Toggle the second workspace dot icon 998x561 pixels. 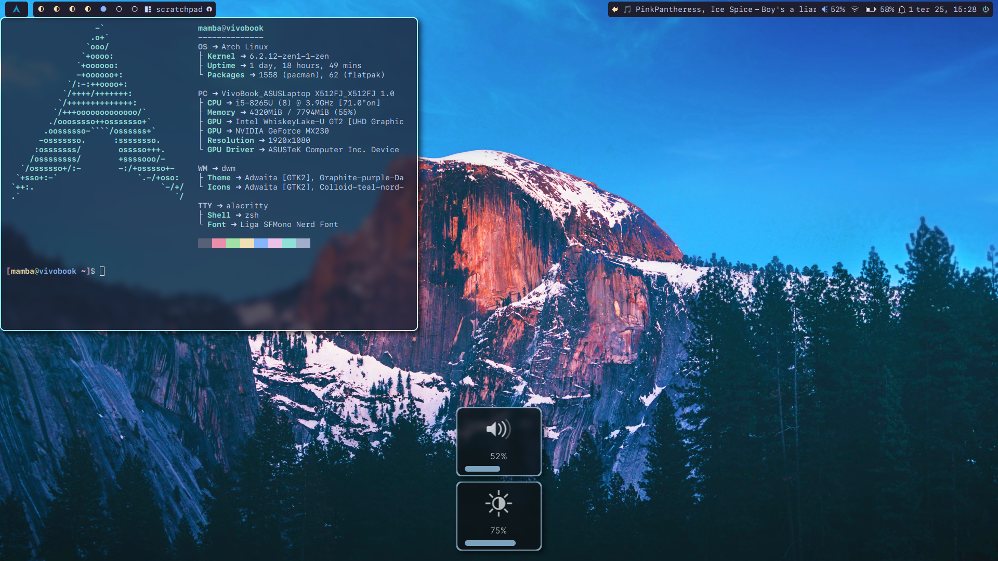pyautogui.click(x=56, y=9)
